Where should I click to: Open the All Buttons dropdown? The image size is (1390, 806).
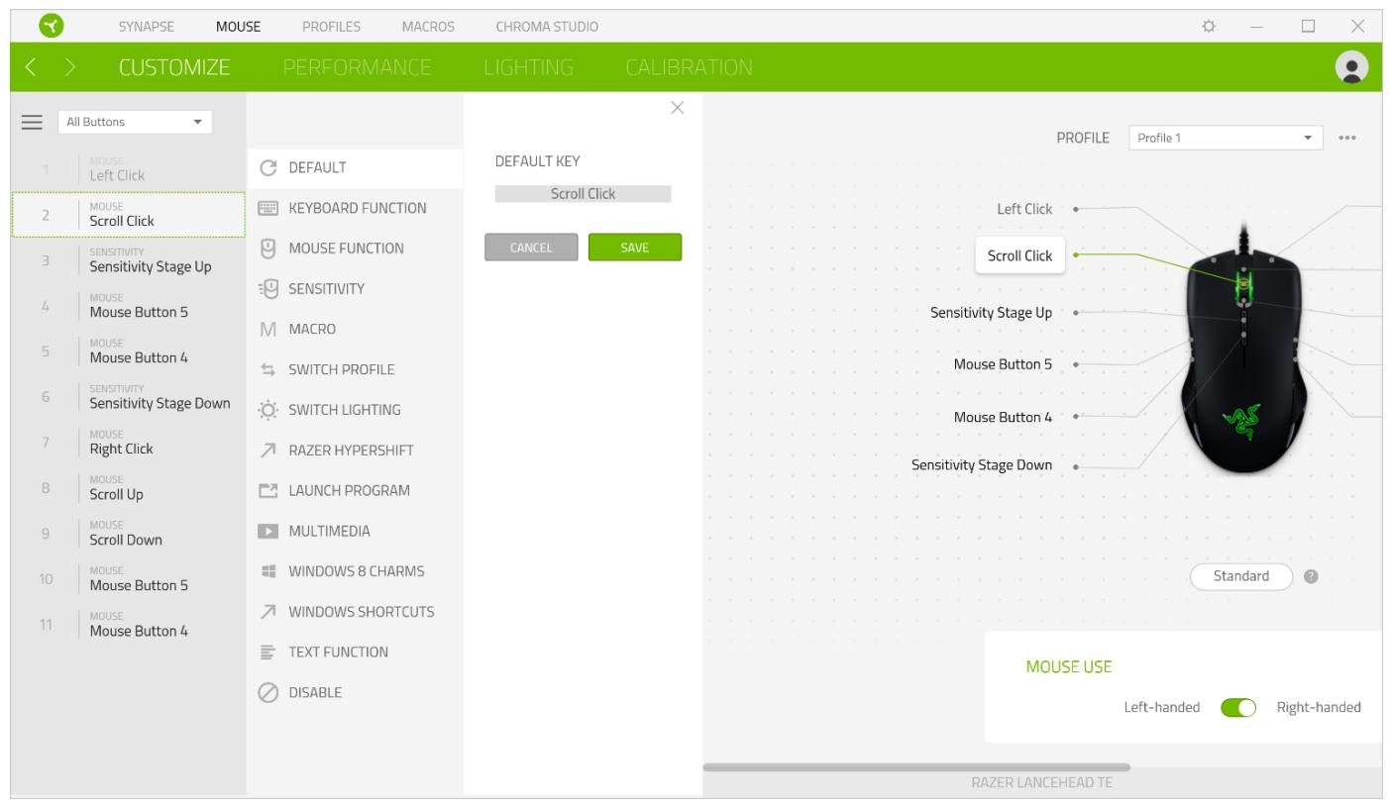coord(136,122)
